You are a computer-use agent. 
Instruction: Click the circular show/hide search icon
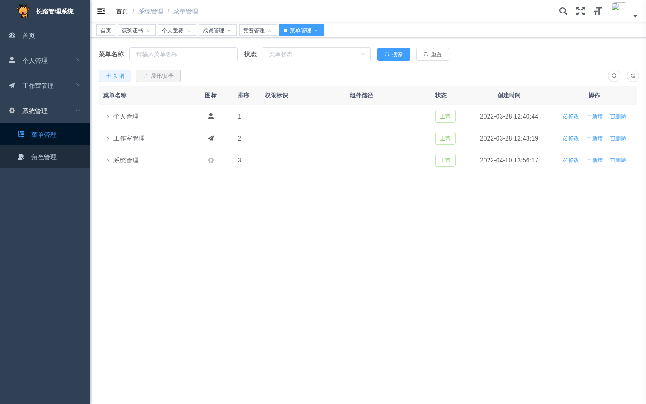tap(614, 76)
